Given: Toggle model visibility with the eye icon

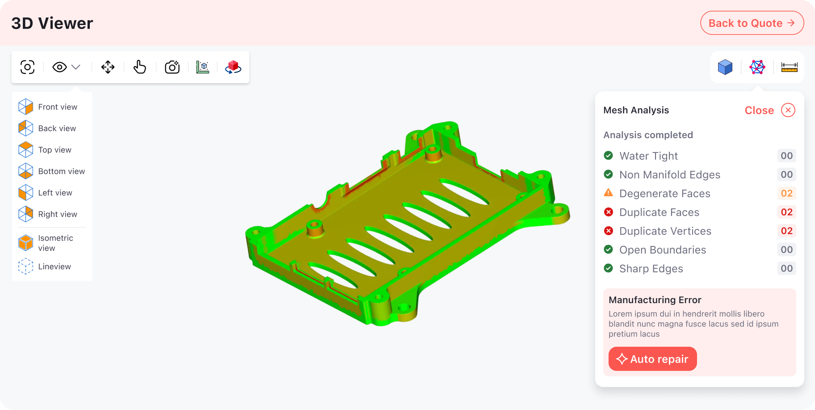Looking at the screenshot, I should click(x=59, y=67).
